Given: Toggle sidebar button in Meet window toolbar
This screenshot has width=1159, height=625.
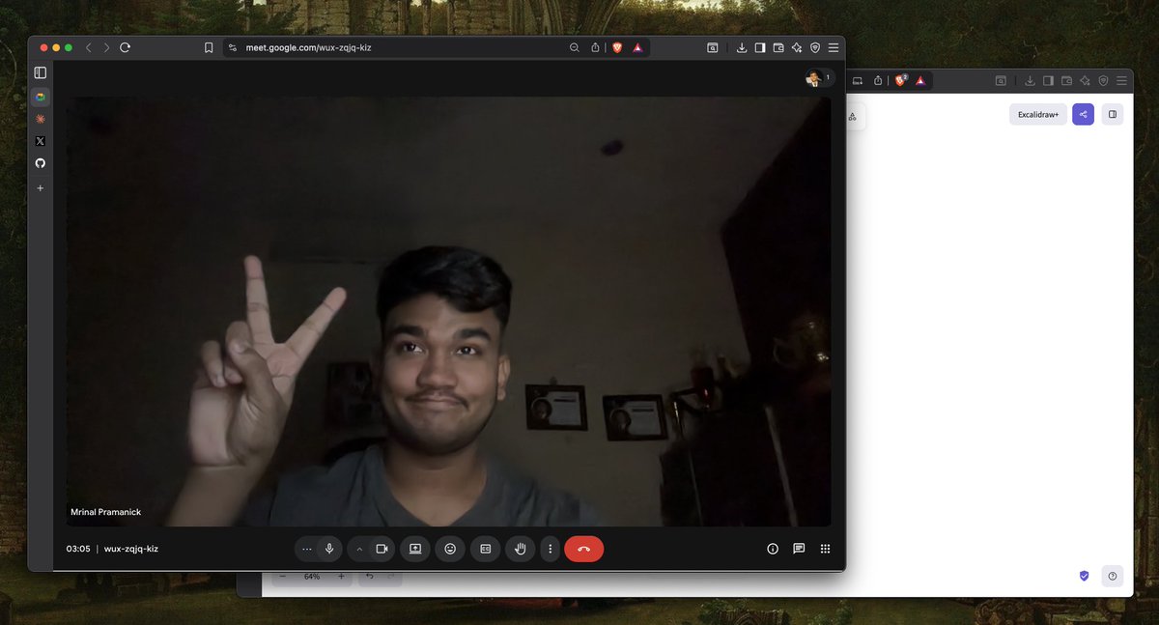Looking at the screenshot, I should pos(760,47).
